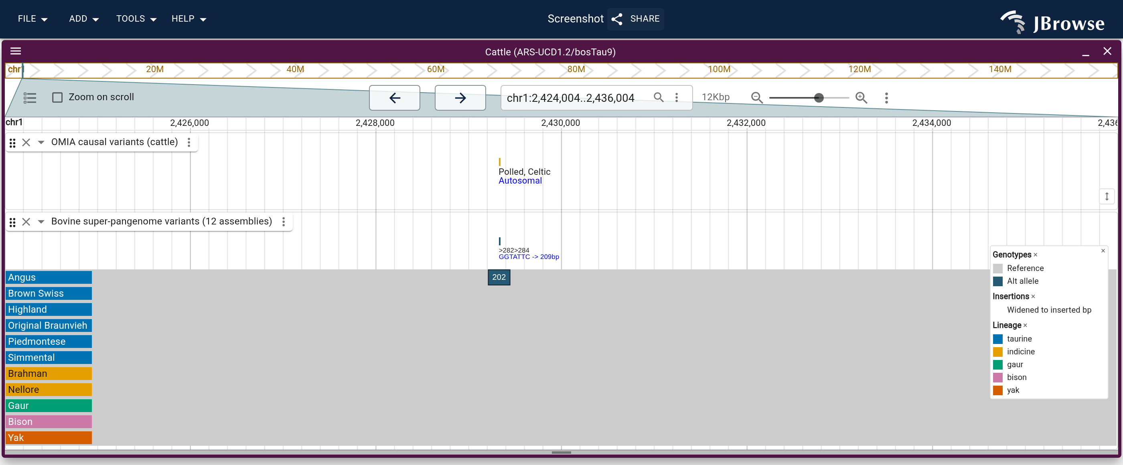Image resolution: width=1123 pixels, height=465 pixels.
Task: Open the track selector list icon
Action: pyautogui.click(x=30, y=98)
